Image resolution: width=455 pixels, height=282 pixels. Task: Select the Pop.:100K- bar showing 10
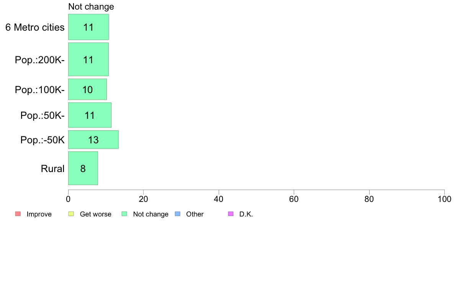point(87,89)
